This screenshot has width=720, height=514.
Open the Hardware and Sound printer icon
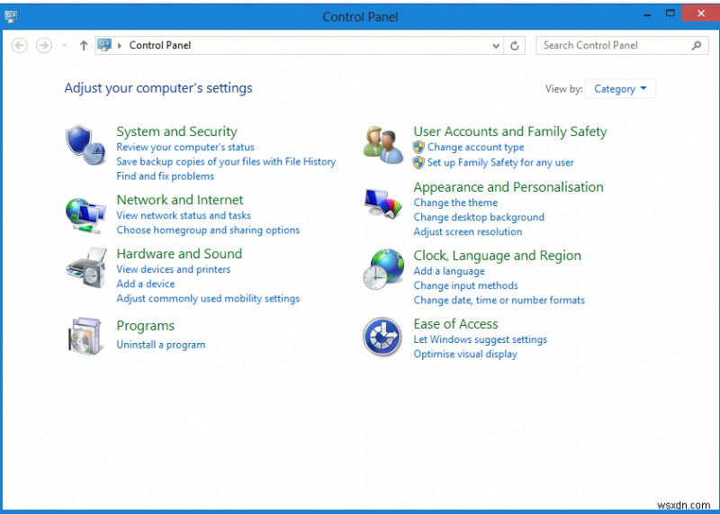pos(86,267)
